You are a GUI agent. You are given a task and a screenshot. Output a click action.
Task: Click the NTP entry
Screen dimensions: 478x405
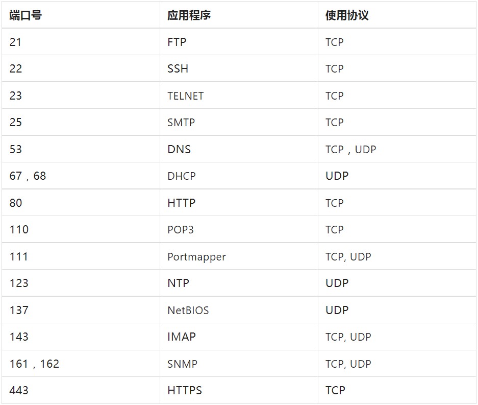click(178, 283)
